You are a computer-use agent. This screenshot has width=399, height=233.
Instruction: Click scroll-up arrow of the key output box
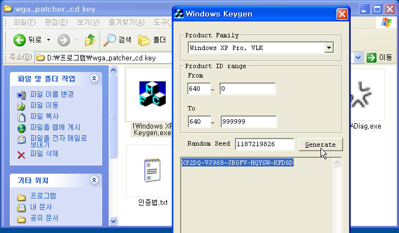(x=336, y=163)
